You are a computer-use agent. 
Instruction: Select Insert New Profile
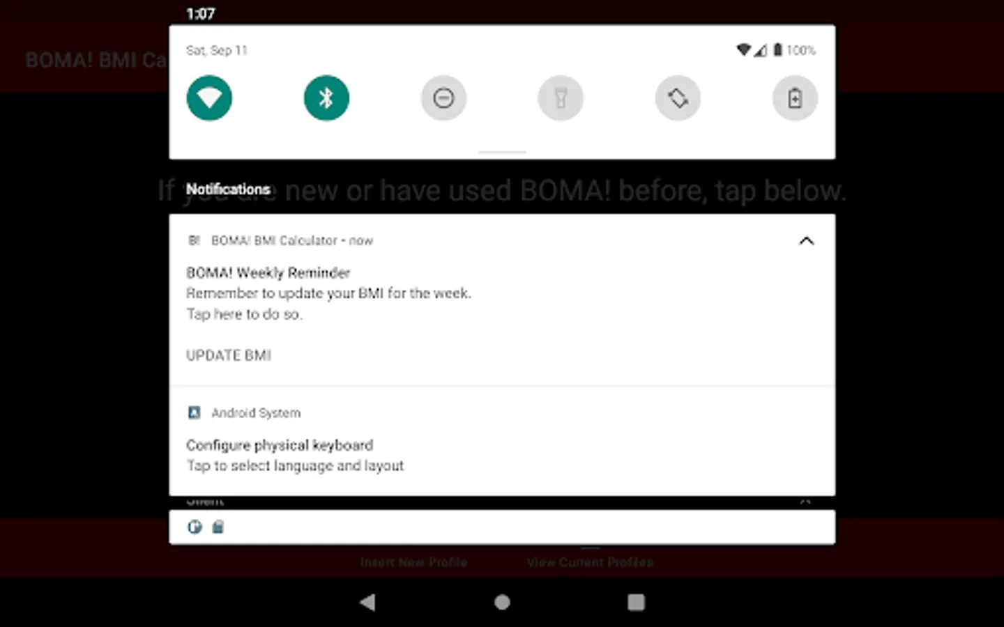[414, 562]
